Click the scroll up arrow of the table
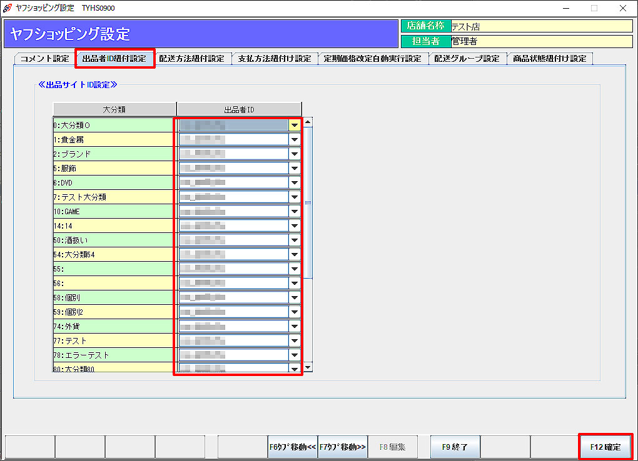Image resolution: width=638 pixels, height=461 pixels. click(307, 122)
